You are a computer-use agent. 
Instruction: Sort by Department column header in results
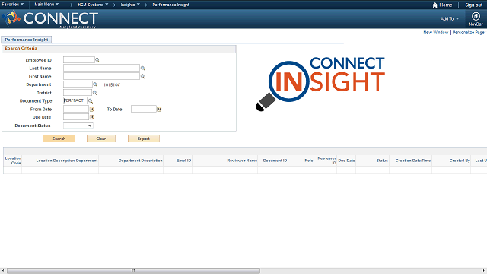pyautogui.click(x=87, y=161)
